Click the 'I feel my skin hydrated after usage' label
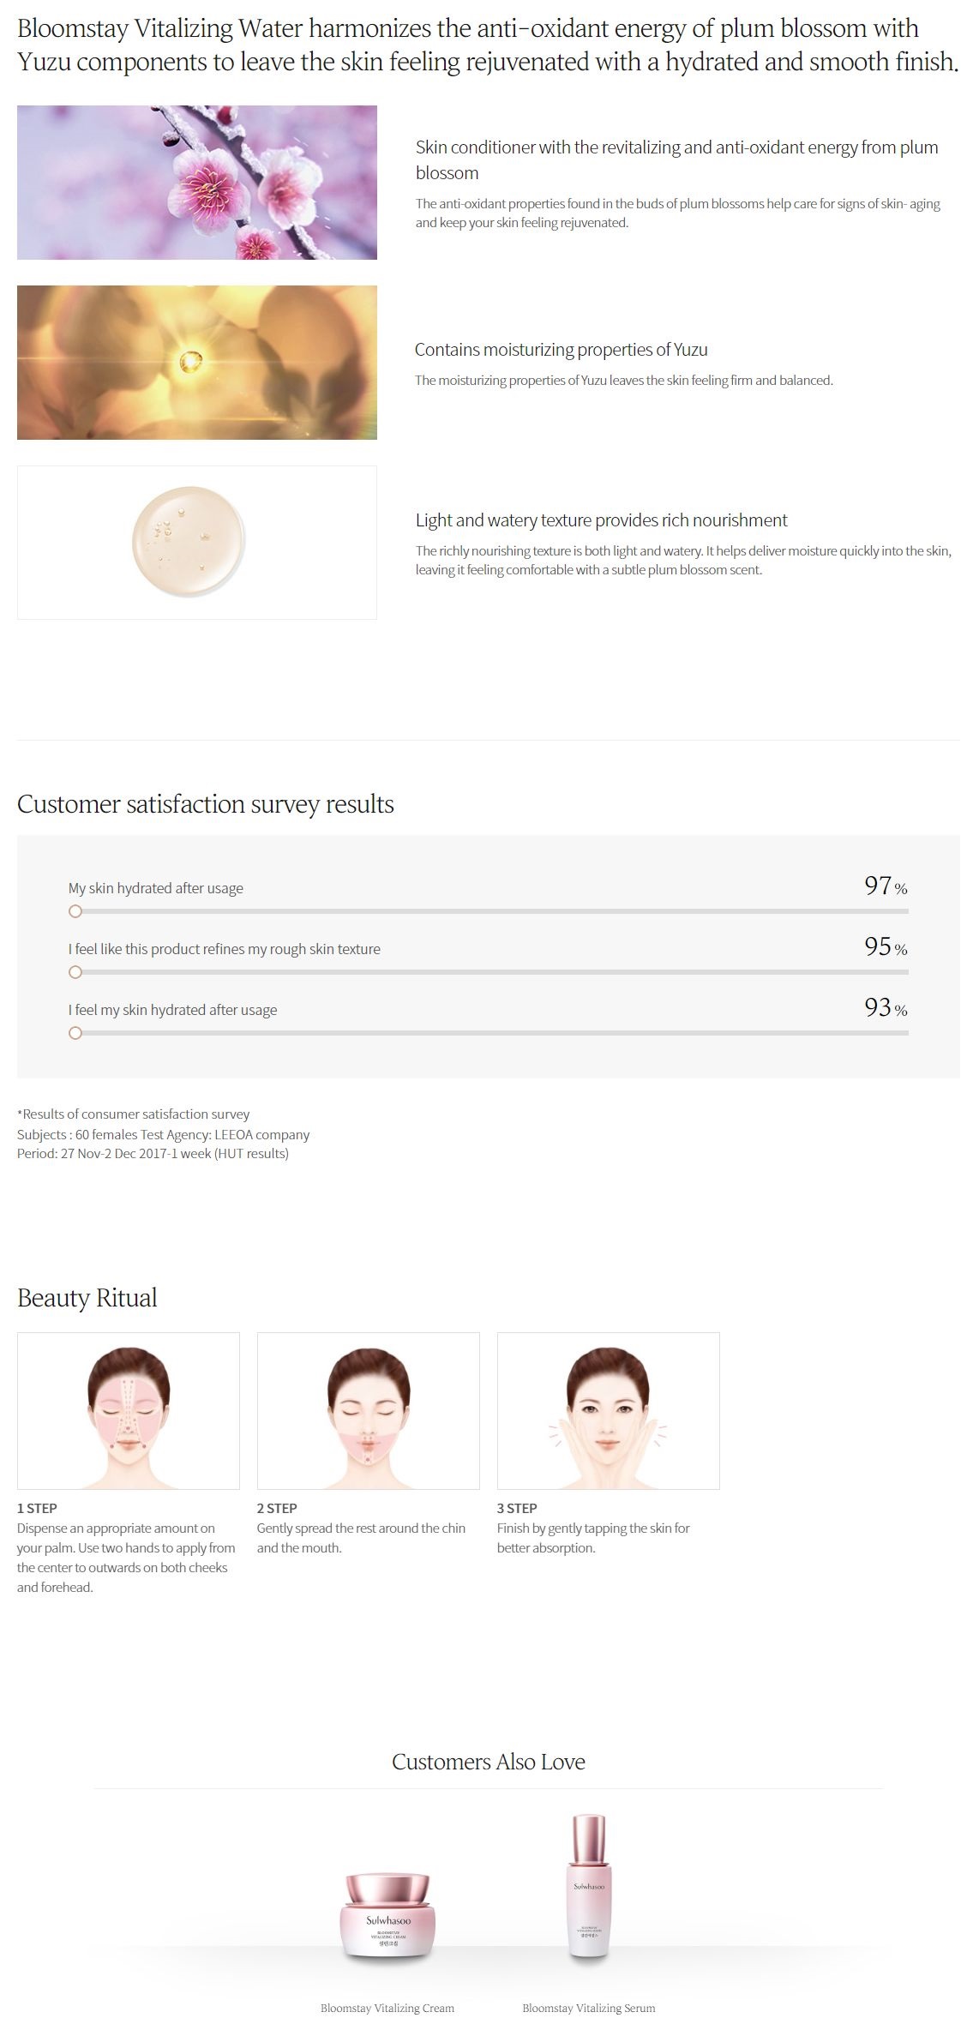This screenshot has width=979, height=2042. [x=173, y=1010]
